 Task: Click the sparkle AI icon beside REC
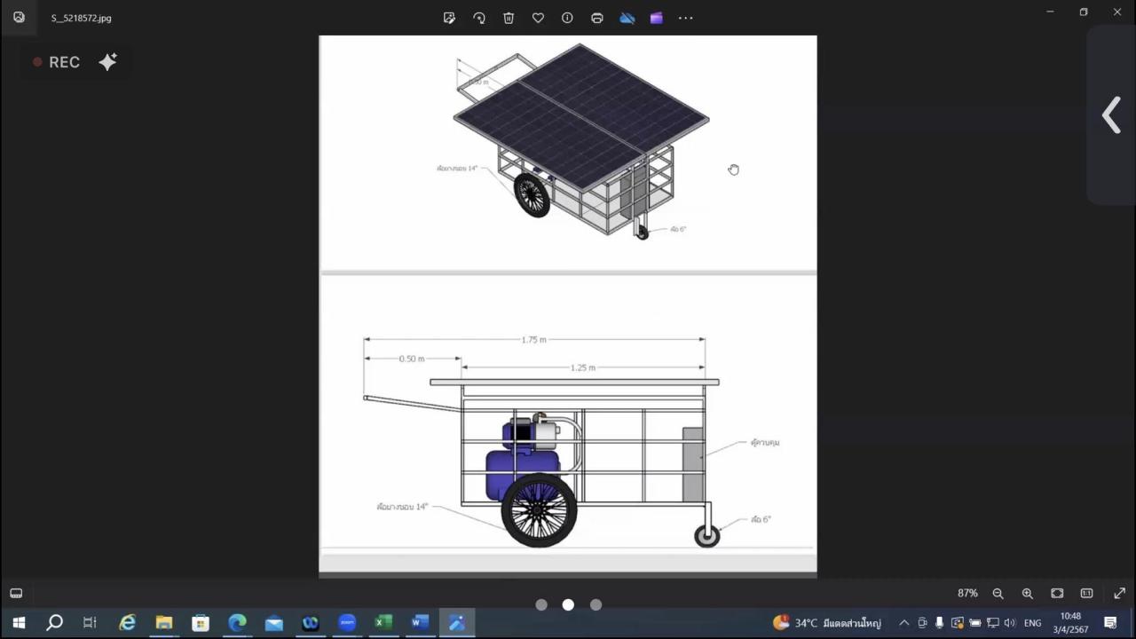point(107,61)
